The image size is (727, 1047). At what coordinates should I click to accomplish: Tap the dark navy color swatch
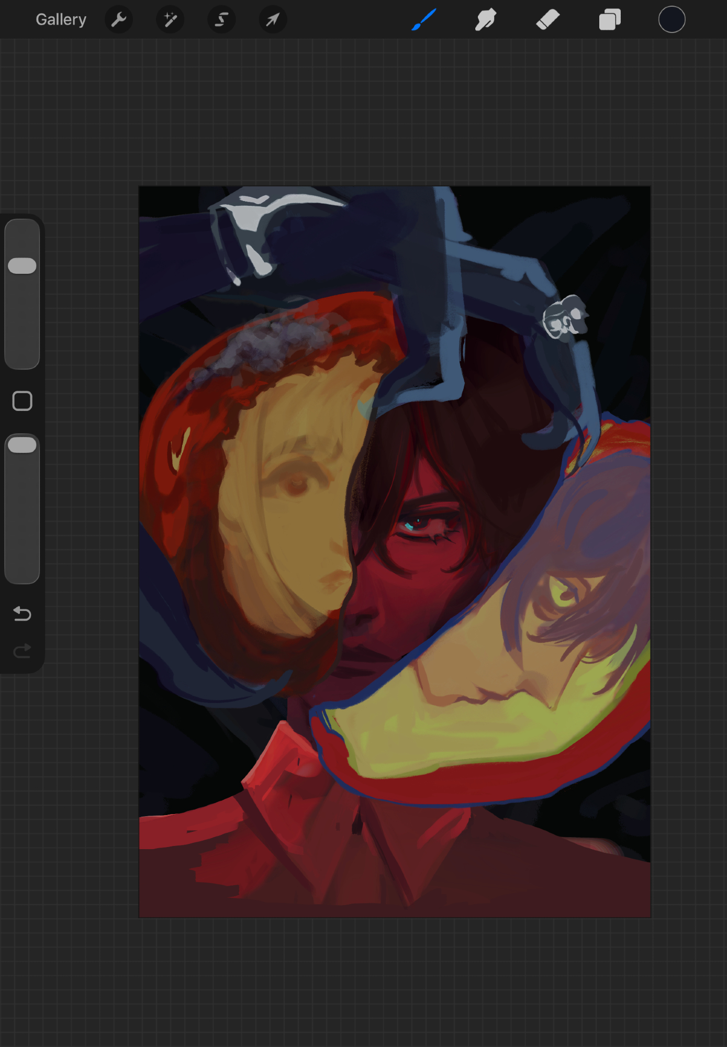[x=672, y=20]
